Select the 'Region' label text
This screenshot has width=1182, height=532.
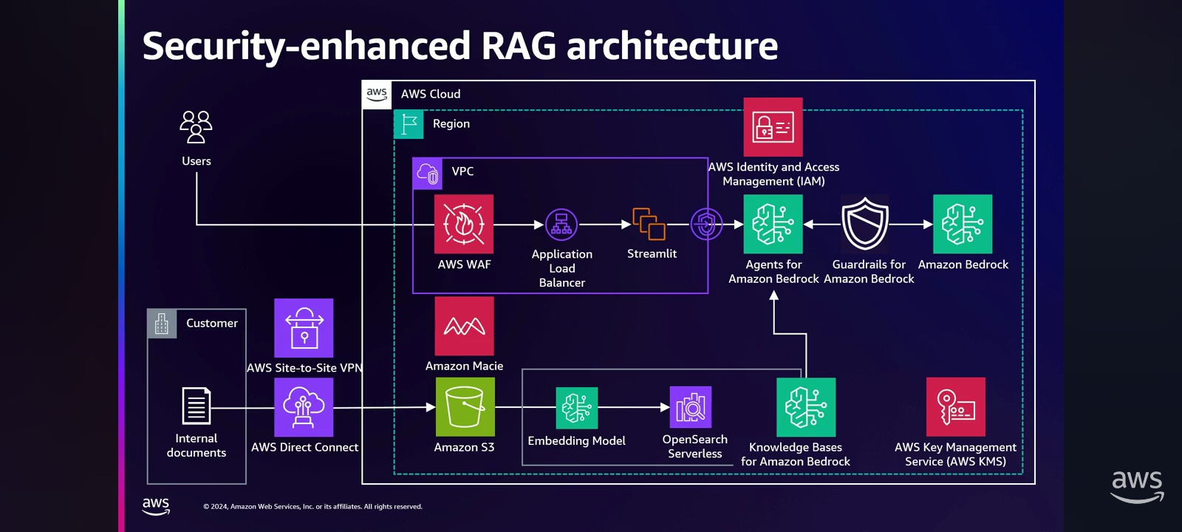(x=451, y=124)
